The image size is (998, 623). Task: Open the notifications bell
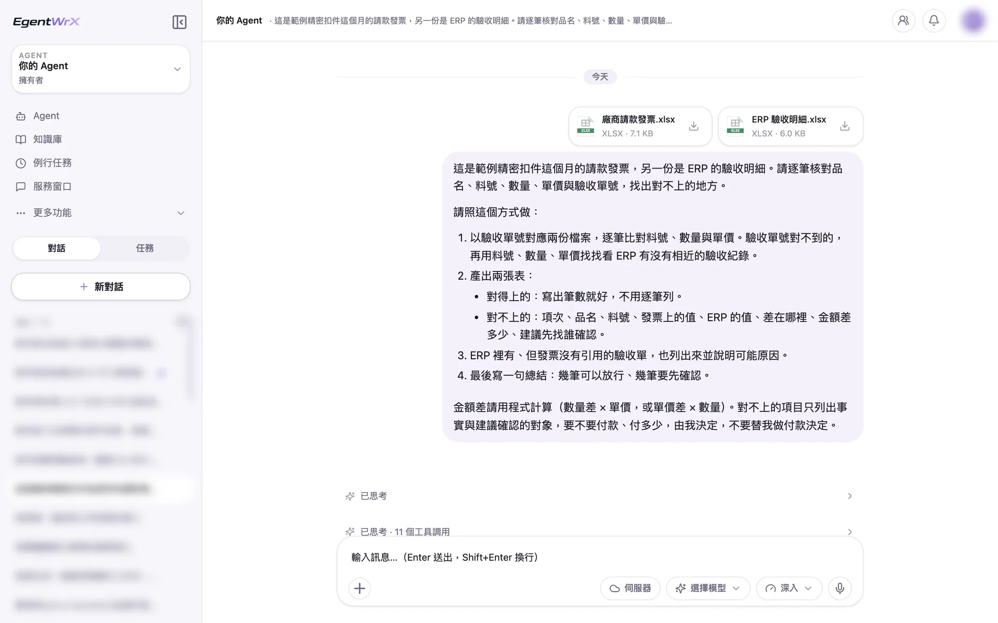point(934,21)
